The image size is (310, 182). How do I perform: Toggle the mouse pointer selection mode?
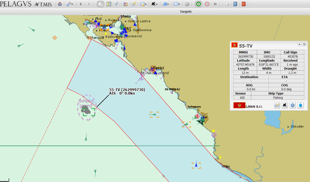(100, 4)
